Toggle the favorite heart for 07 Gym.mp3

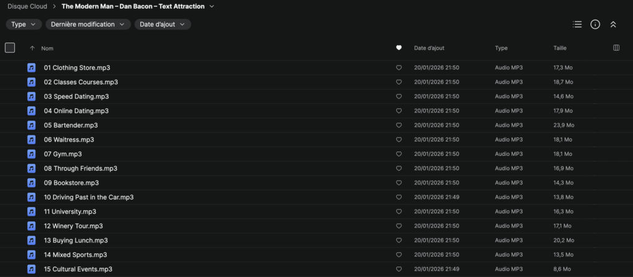[x=399, y=154]
